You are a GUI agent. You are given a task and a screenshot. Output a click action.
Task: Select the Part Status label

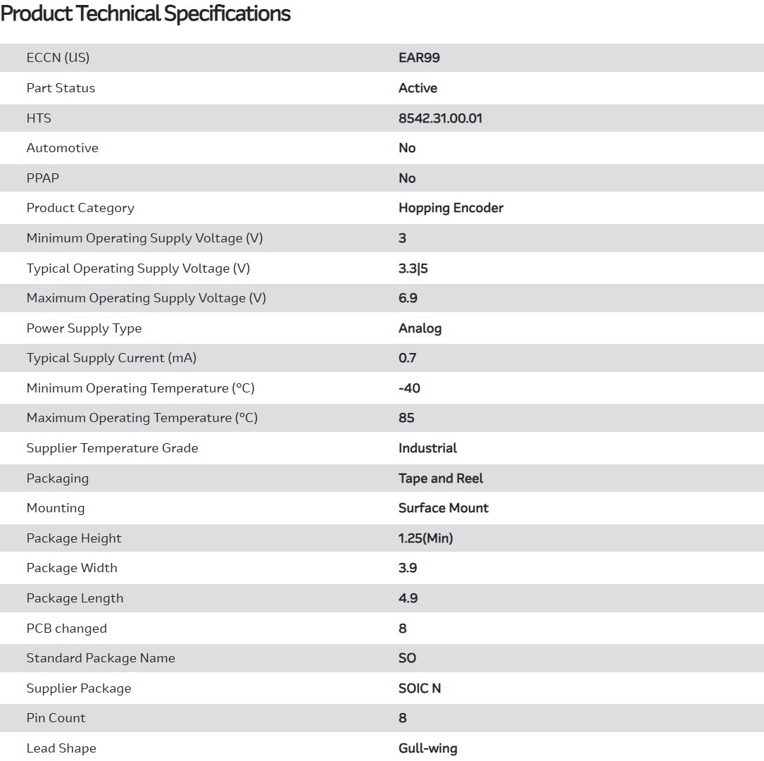(61, 88)
